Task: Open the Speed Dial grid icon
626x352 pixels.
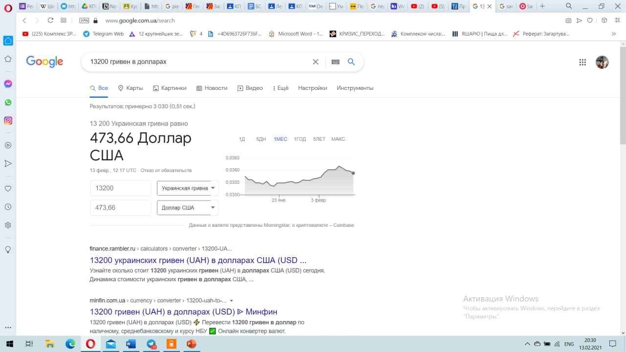Action: click(64, 21)
